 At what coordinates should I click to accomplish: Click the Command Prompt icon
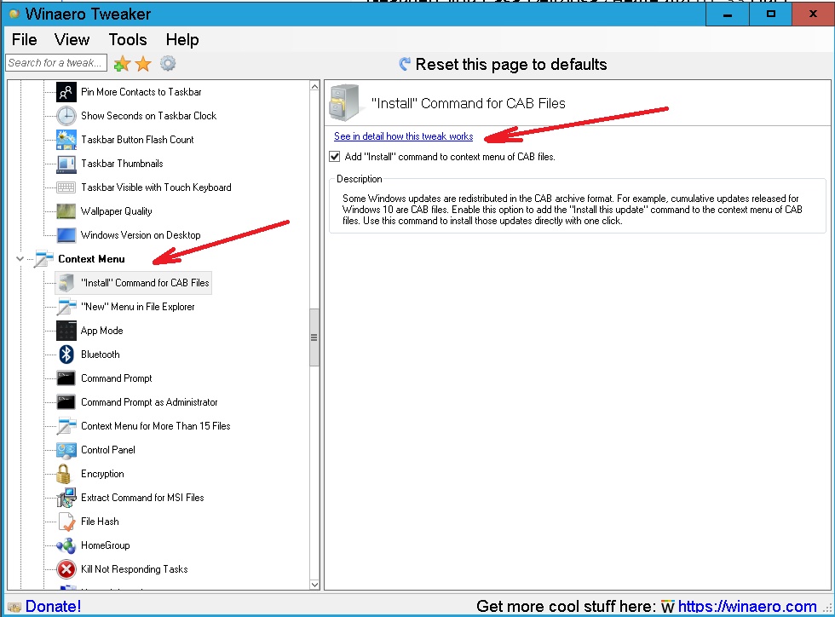[66, 378]
